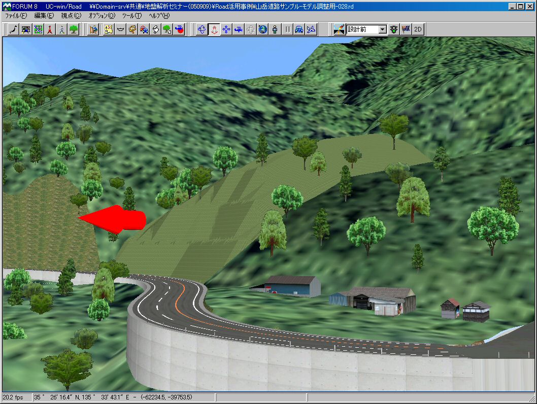Select the red tower model icon

50,29
